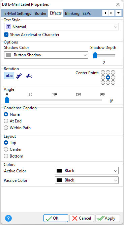Click the blue help question mark icon

click(8, 218)
